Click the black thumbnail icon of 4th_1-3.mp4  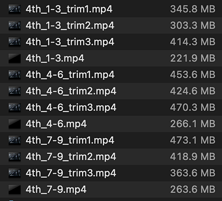pos(14,58)
